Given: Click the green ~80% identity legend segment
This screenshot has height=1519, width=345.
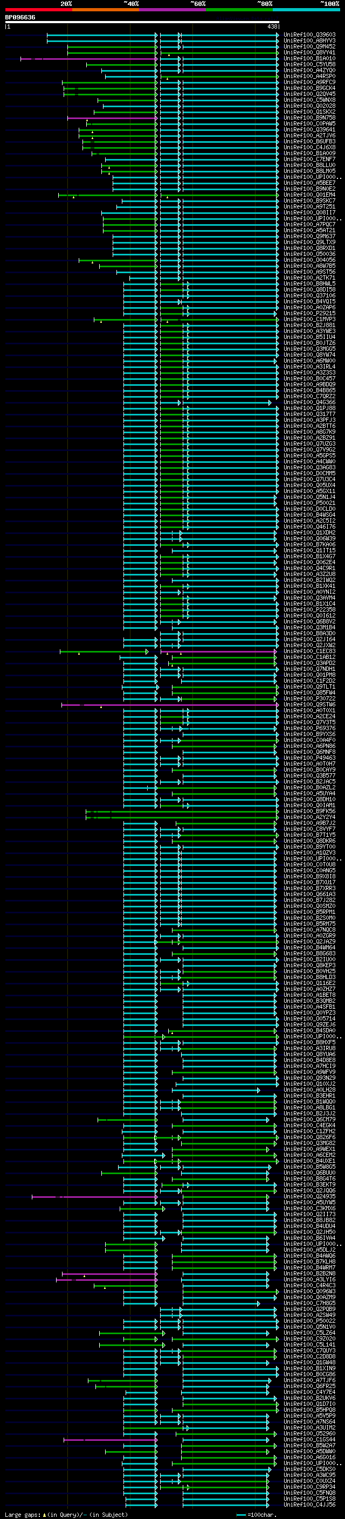Looking at the screenshot, I should tap(239, 10).
